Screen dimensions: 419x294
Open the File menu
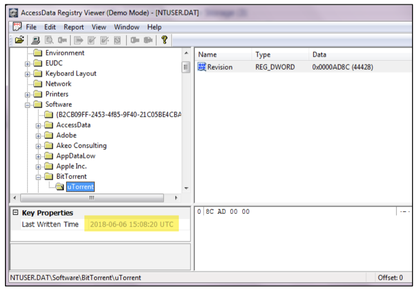point(31,27)
